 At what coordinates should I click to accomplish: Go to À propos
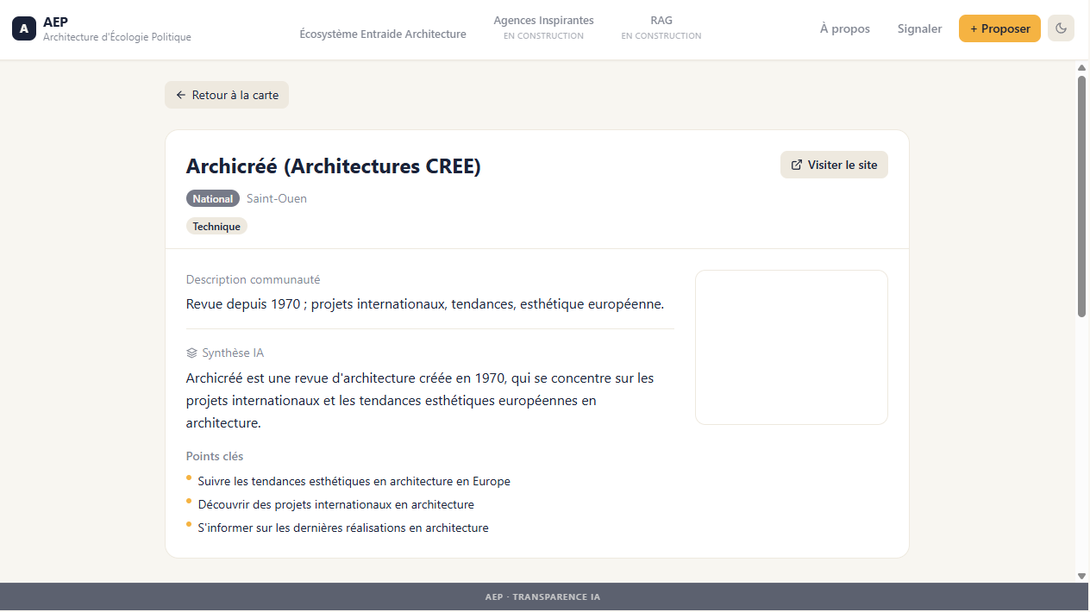coord(844,28)
